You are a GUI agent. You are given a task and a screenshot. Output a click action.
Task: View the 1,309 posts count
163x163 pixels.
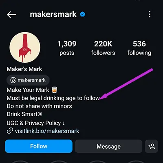[x=67, y=48]
